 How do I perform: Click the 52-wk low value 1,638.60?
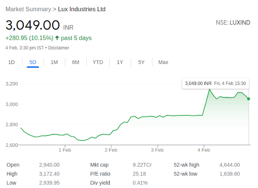tap(230, 174)
